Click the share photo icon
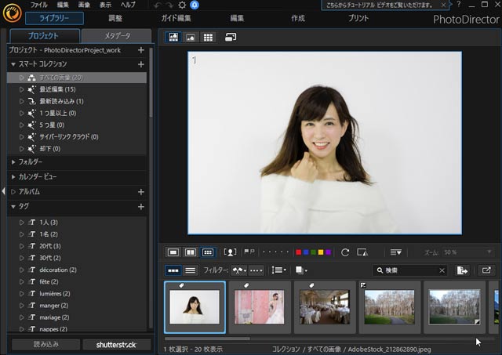Image resolution: width=502 pixels, height=355 pixels. tap(486, 270)
